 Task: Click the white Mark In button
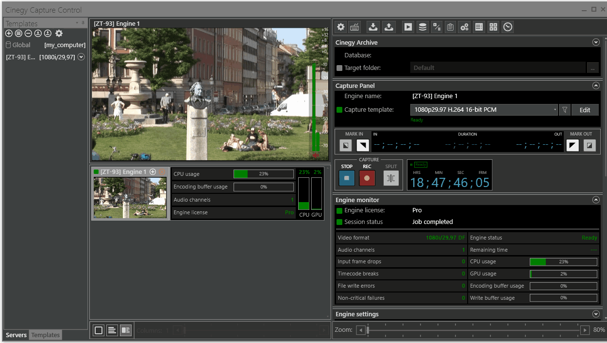click(x=362, y=145)
